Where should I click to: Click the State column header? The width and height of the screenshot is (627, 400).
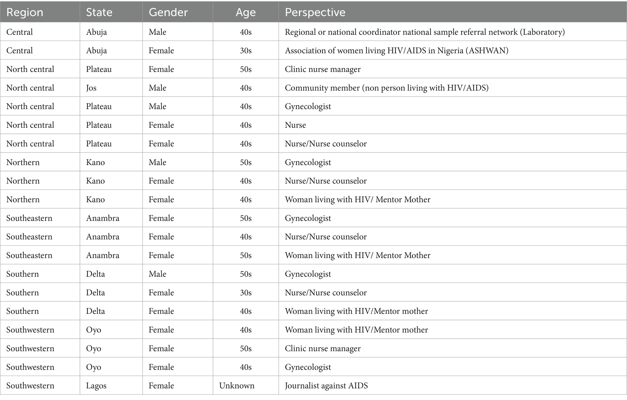click(99, 12)
